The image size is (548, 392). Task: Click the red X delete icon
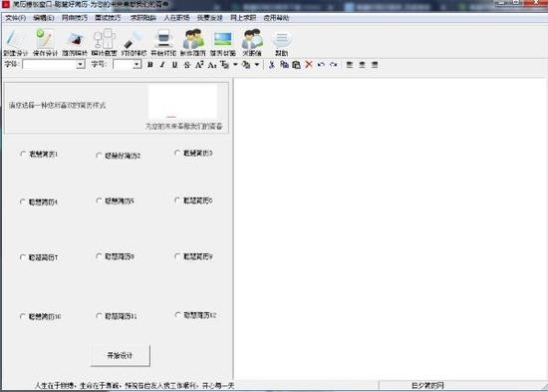point(309,65)
